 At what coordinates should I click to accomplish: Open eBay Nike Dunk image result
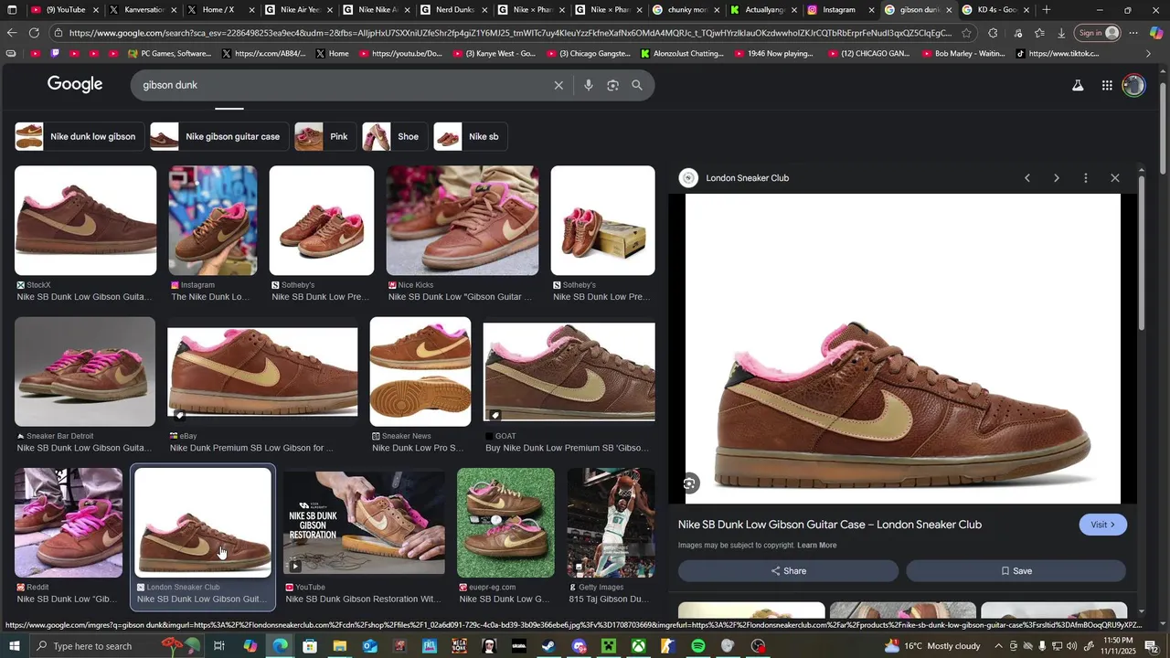[262, 371]
